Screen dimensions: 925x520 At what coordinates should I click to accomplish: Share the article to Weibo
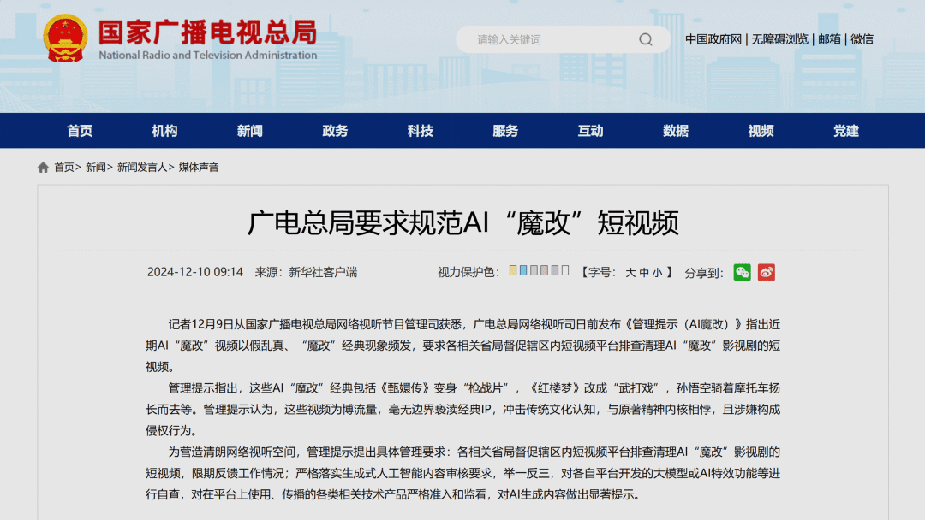click(767, 272)
